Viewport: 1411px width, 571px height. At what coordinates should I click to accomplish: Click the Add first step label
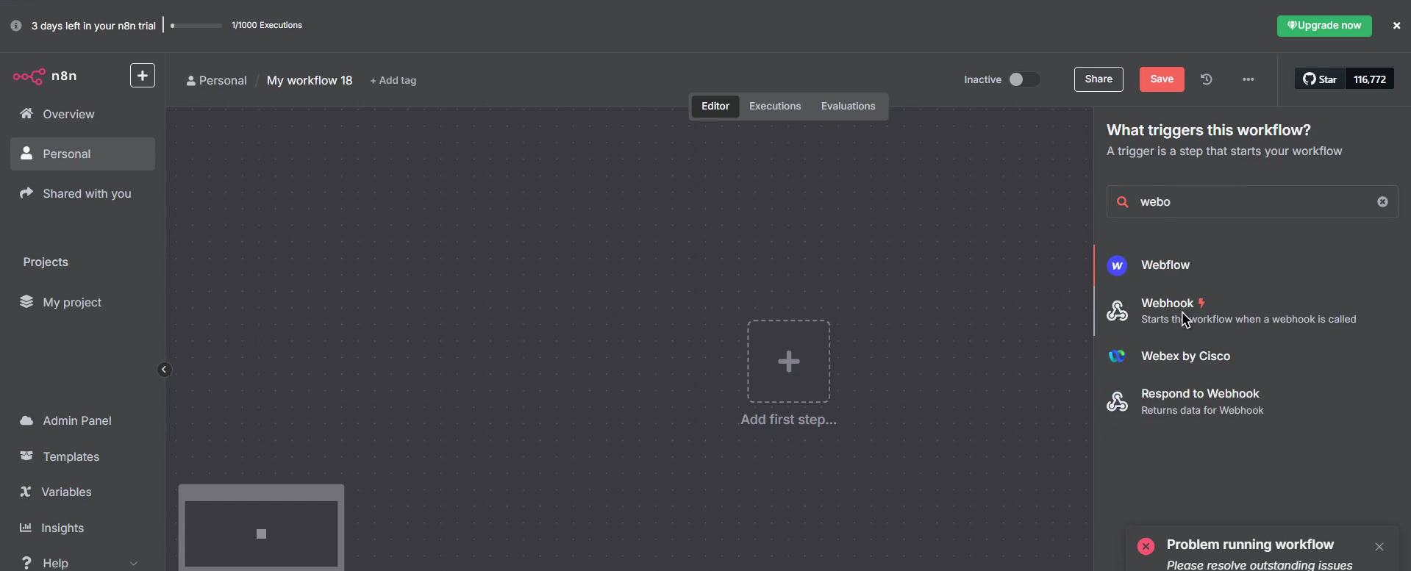(x=788, y=420)
